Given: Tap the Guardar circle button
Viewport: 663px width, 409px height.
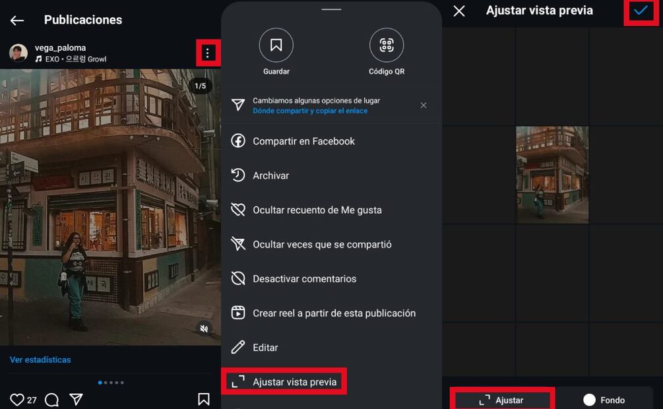Looking at the screenshot, I should pos(276,46).
